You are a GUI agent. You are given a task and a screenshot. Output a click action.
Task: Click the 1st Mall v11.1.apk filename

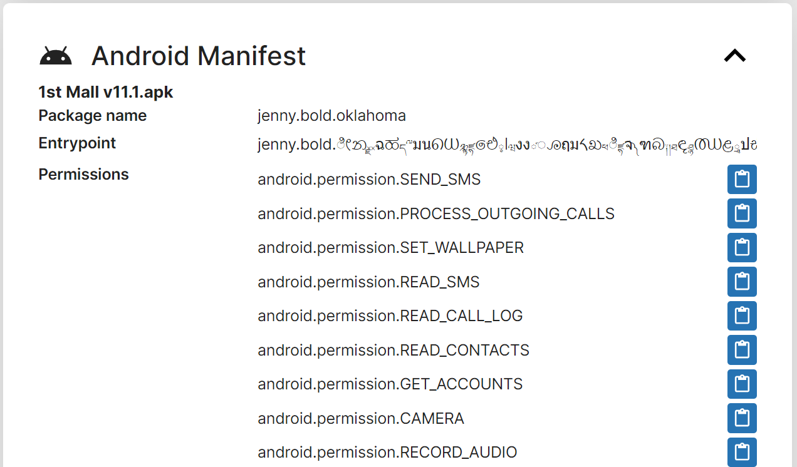pyautogui.click(x=106, y=92)
